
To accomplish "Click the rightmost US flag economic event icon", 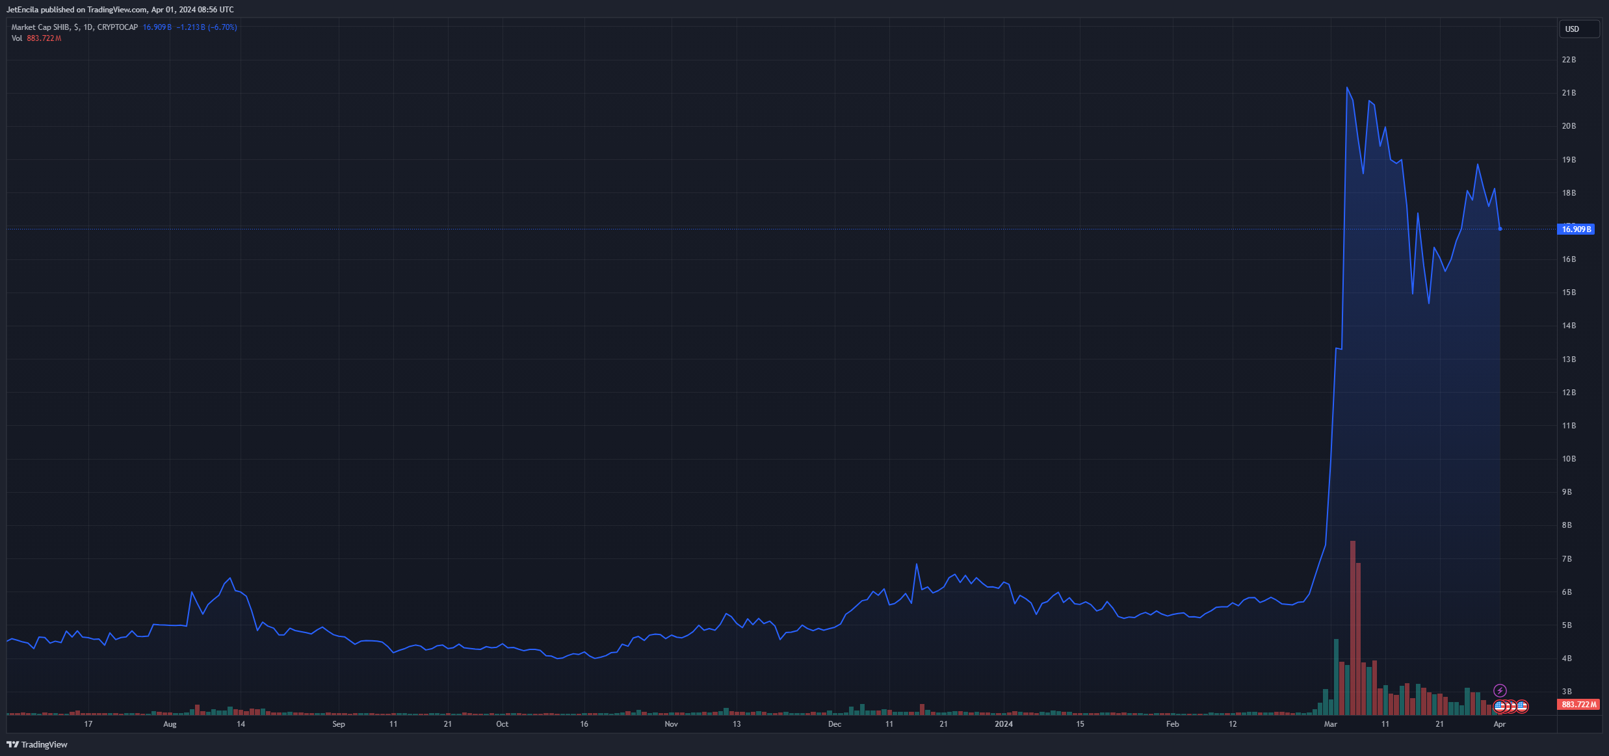I will pyautogui.click(x=1522, y=706).
